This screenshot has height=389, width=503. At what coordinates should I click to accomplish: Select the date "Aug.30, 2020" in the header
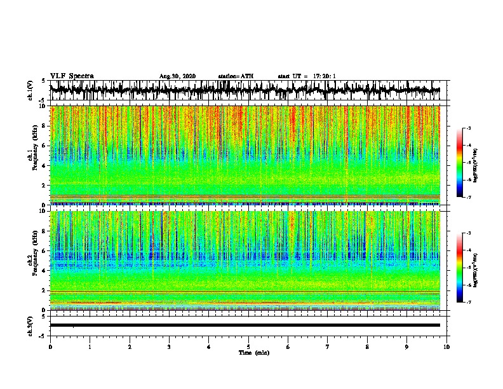pos(177,76)
